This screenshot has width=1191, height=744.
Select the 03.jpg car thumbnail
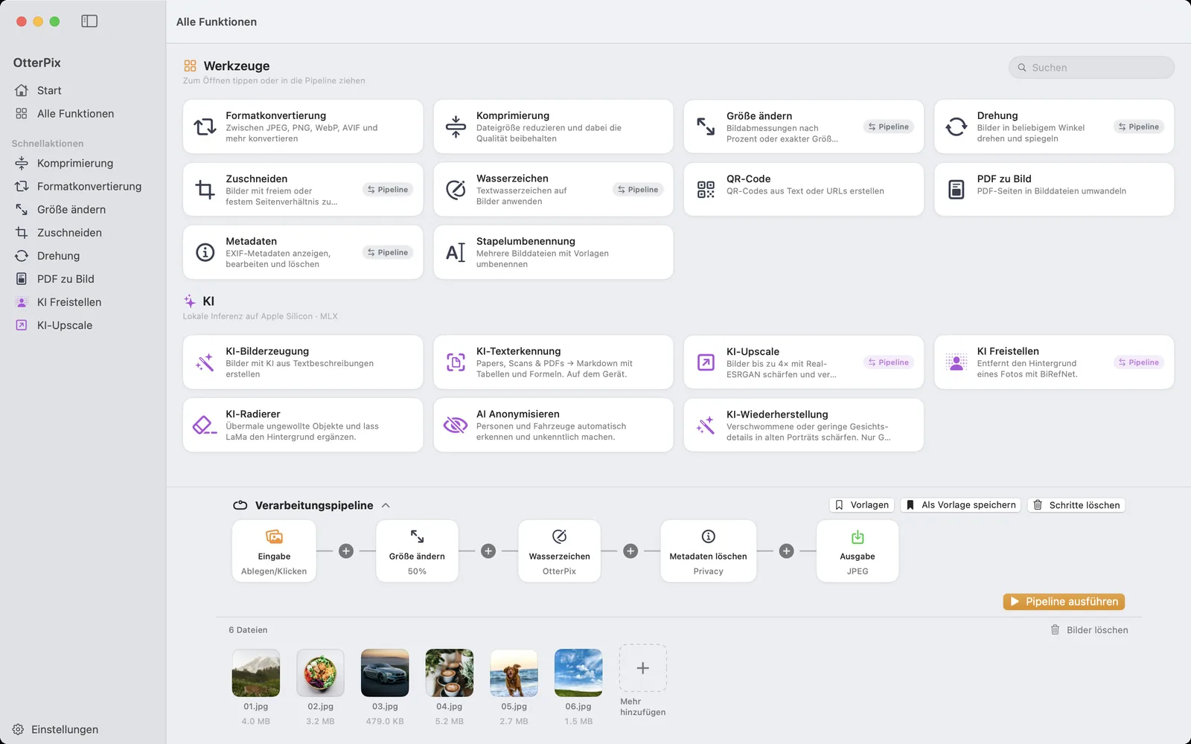pyautogui.click(x=385, y=673)
